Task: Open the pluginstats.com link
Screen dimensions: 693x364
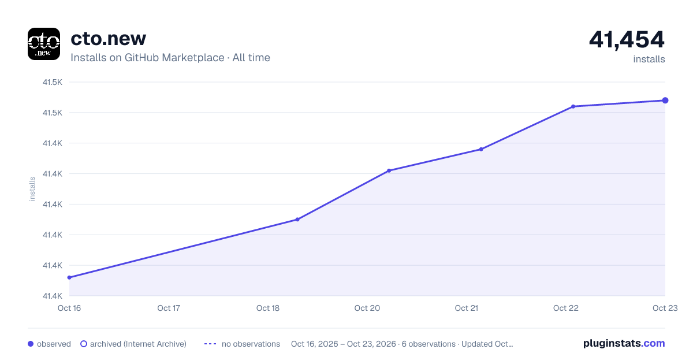Action: tap(624, 343)
